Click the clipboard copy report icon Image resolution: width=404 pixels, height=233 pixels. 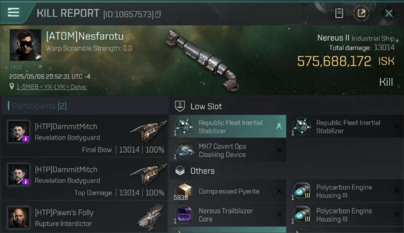tap(339, 13)
